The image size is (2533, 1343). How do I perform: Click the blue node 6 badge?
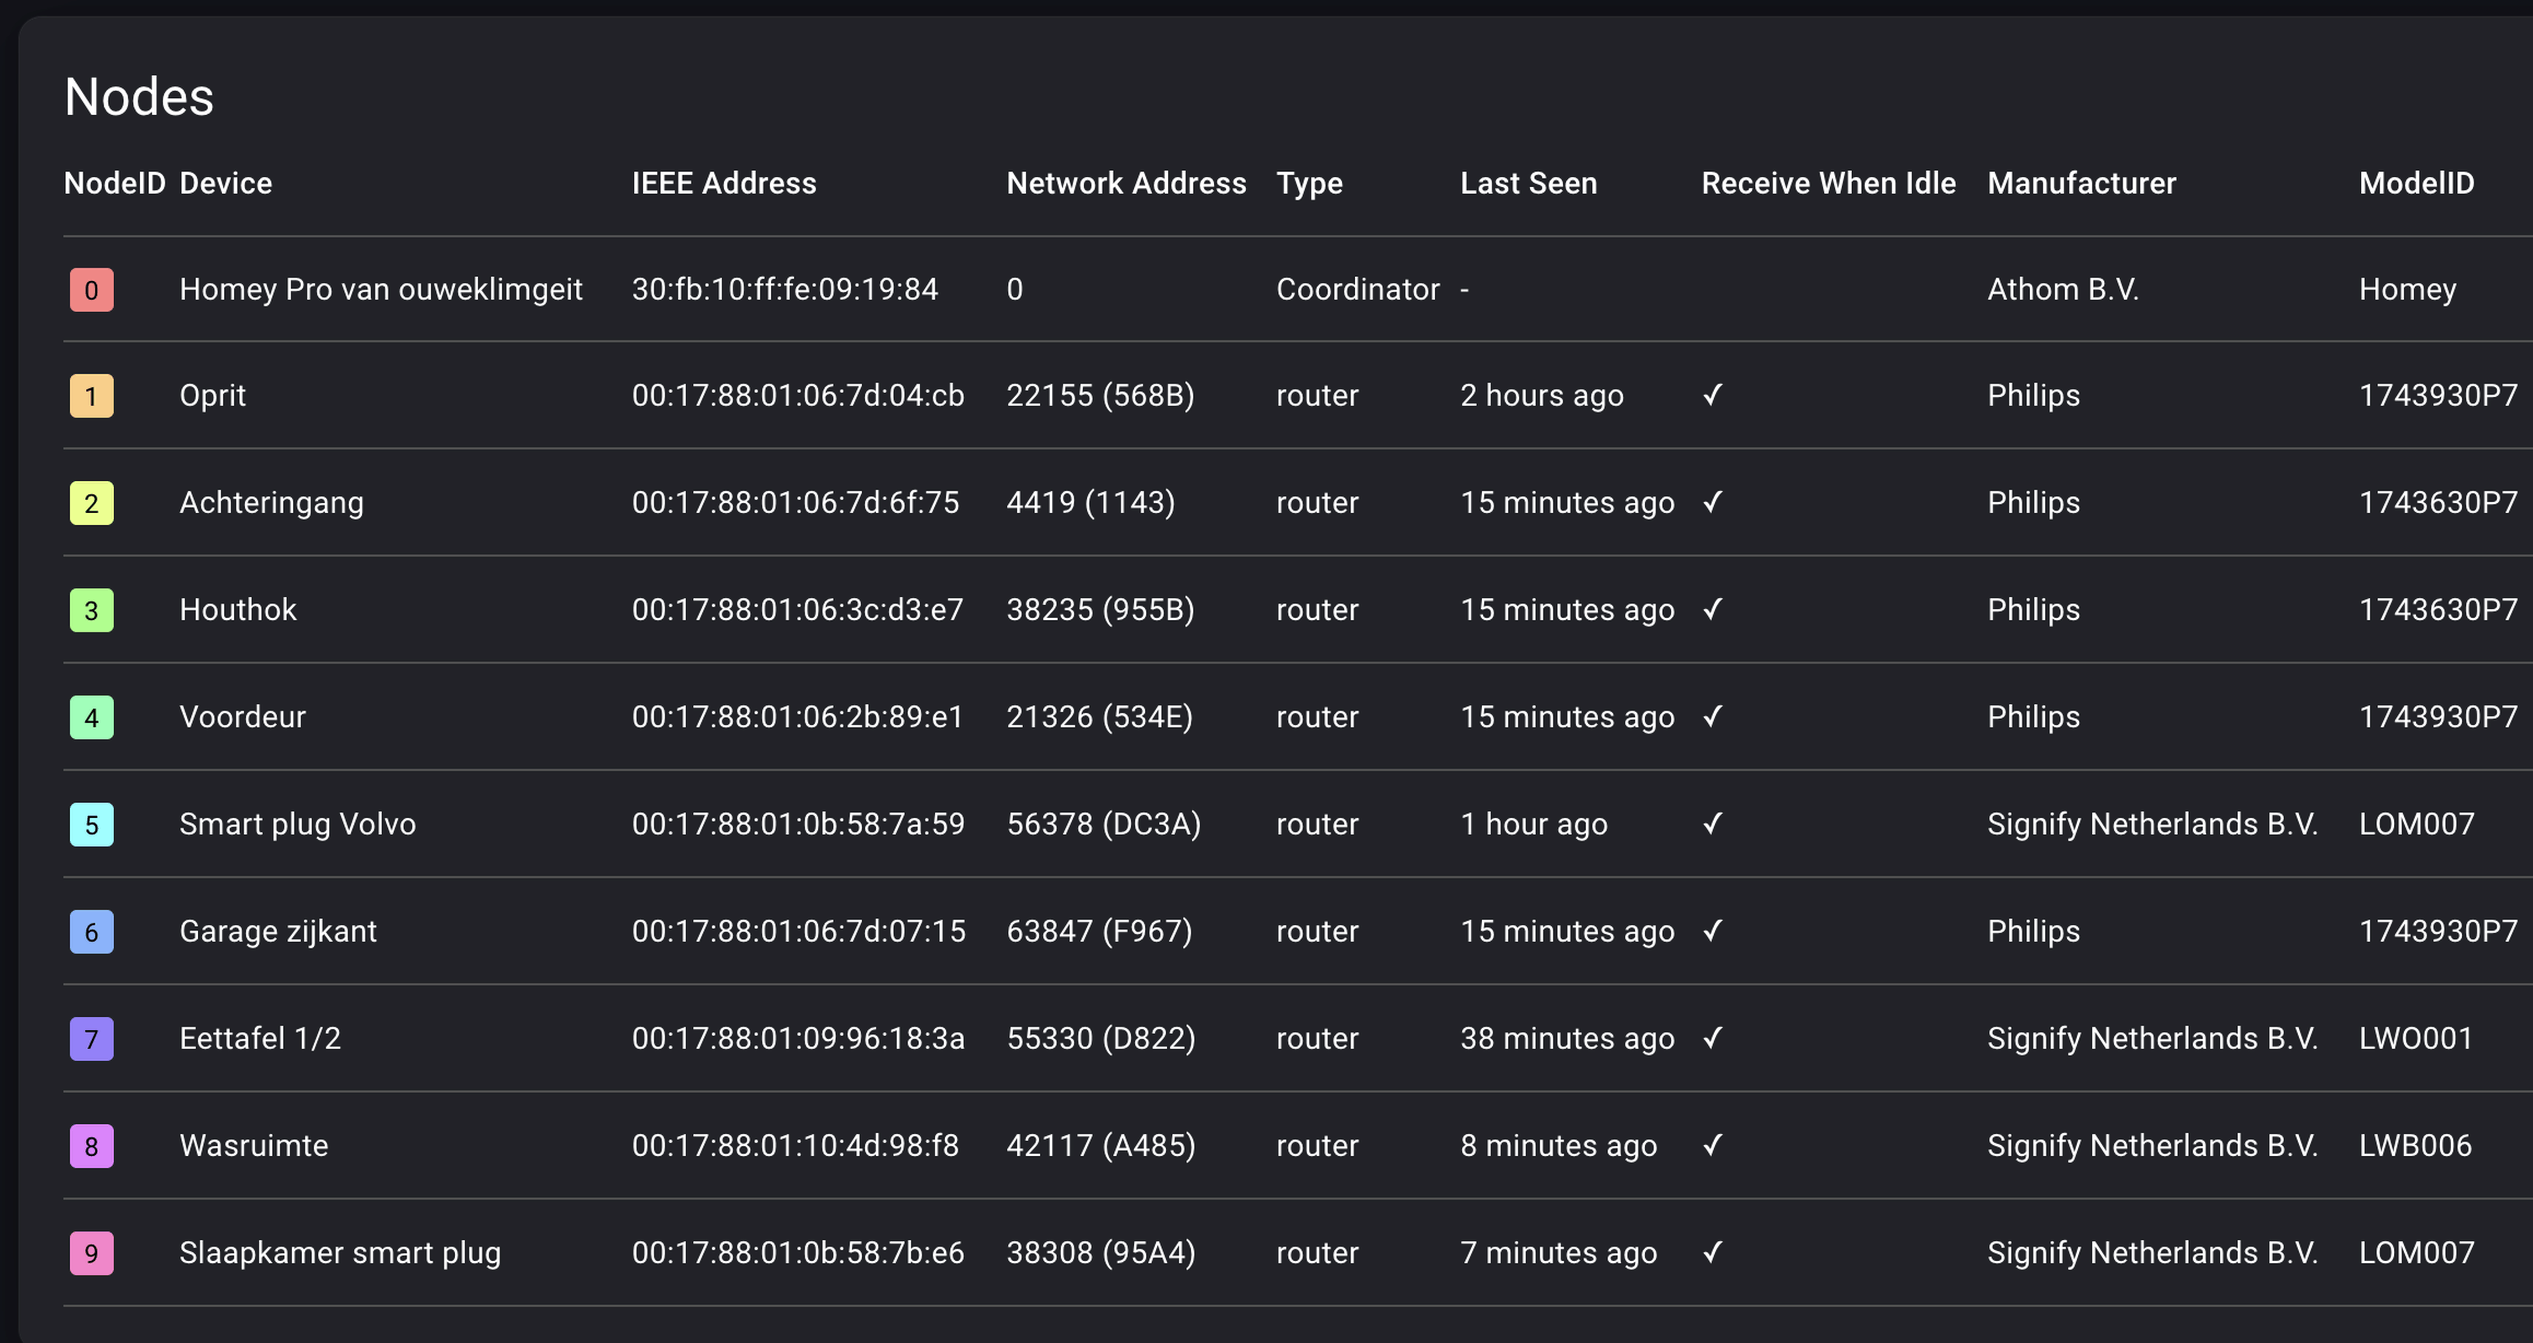click(x=92, y=932)
